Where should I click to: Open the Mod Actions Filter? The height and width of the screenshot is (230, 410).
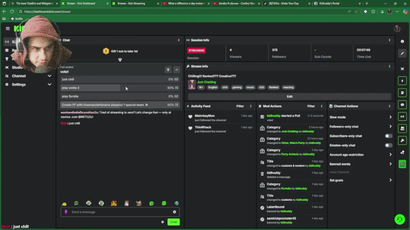(311, 106)
